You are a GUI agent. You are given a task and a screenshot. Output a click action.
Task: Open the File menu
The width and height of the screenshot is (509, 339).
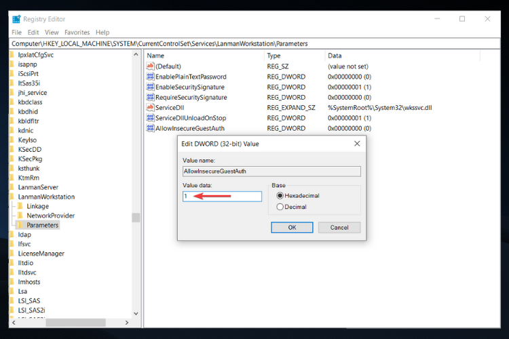pyautogui.click(x=16, y=33)
